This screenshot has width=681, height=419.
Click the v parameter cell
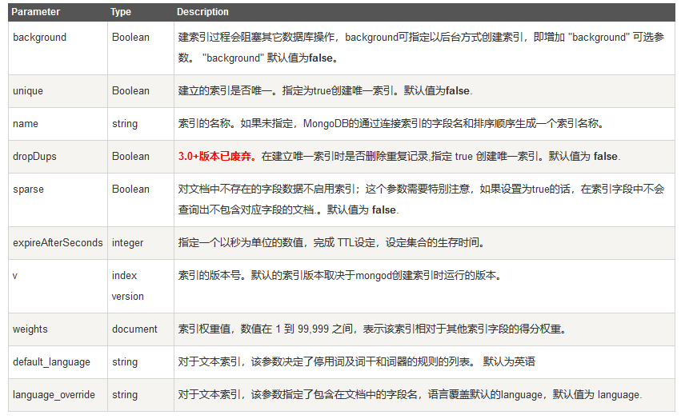point(15,275)
